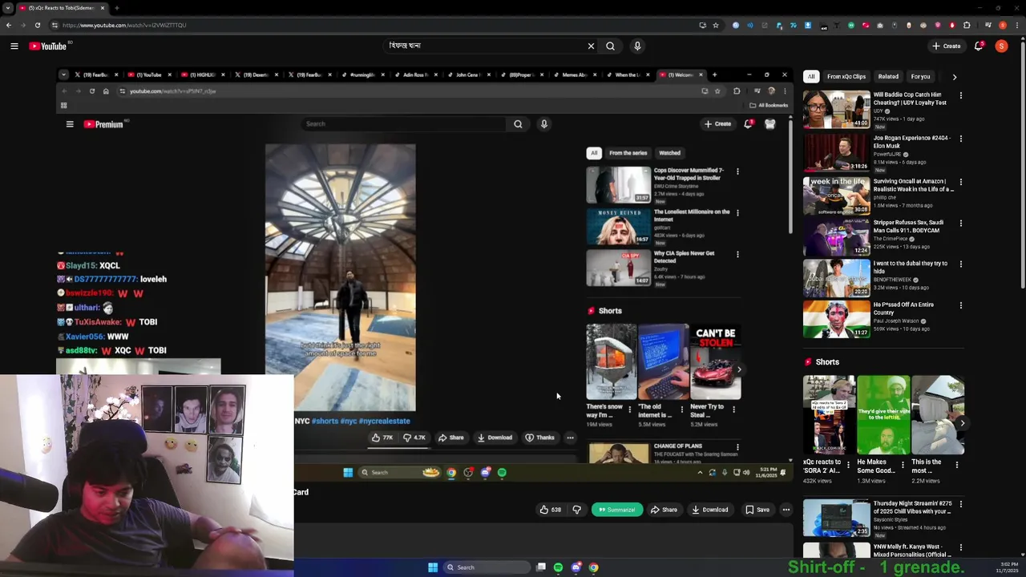Viewport: 1026px width, 577px height.
Task: Share the video with the Share button
Action: (664, 510)
